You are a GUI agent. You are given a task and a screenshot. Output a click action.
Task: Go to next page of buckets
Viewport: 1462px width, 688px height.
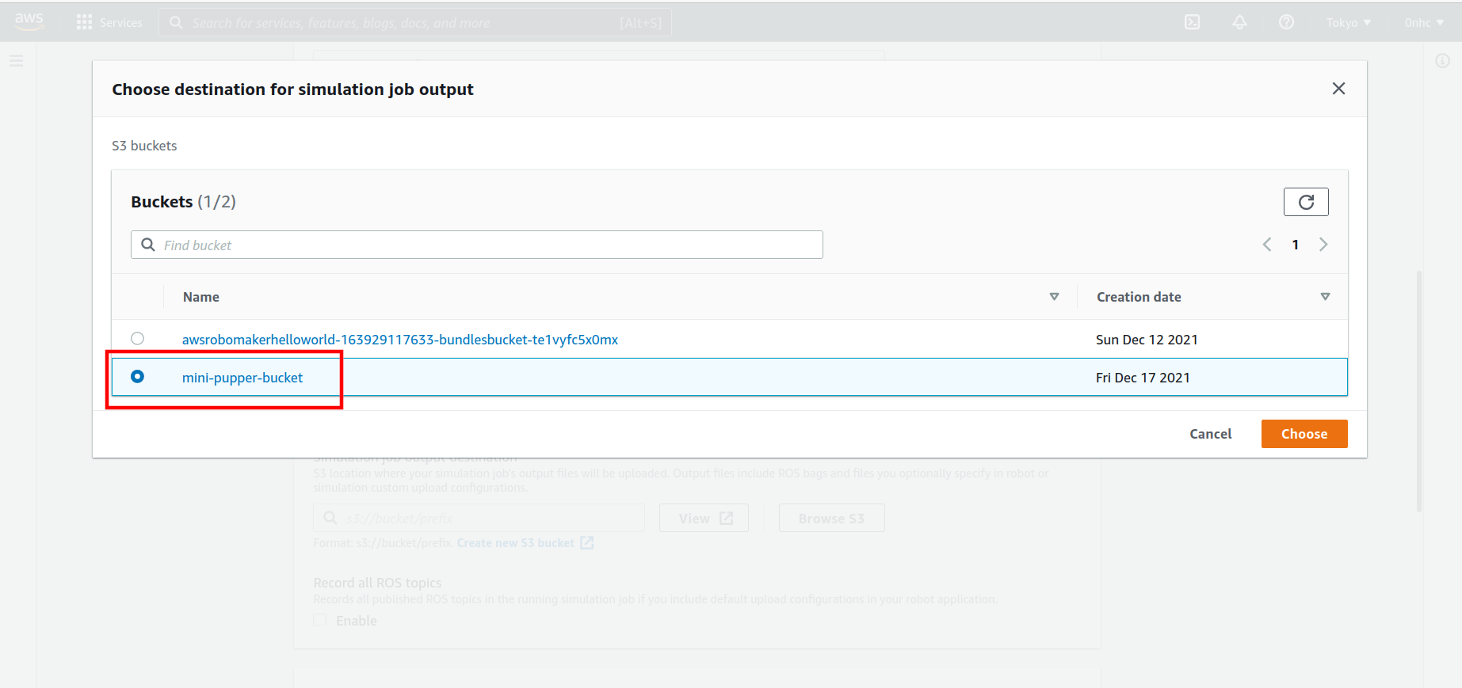[x=1323, y=245]
